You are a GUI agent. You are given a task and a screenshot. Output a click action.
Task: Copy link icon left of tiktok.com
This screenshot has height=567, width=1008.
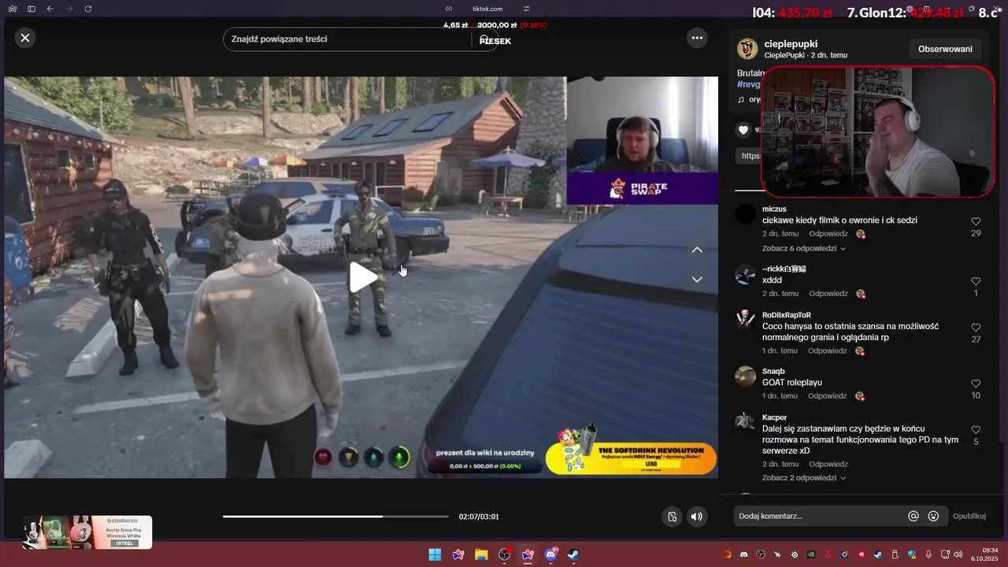(449, 9)
